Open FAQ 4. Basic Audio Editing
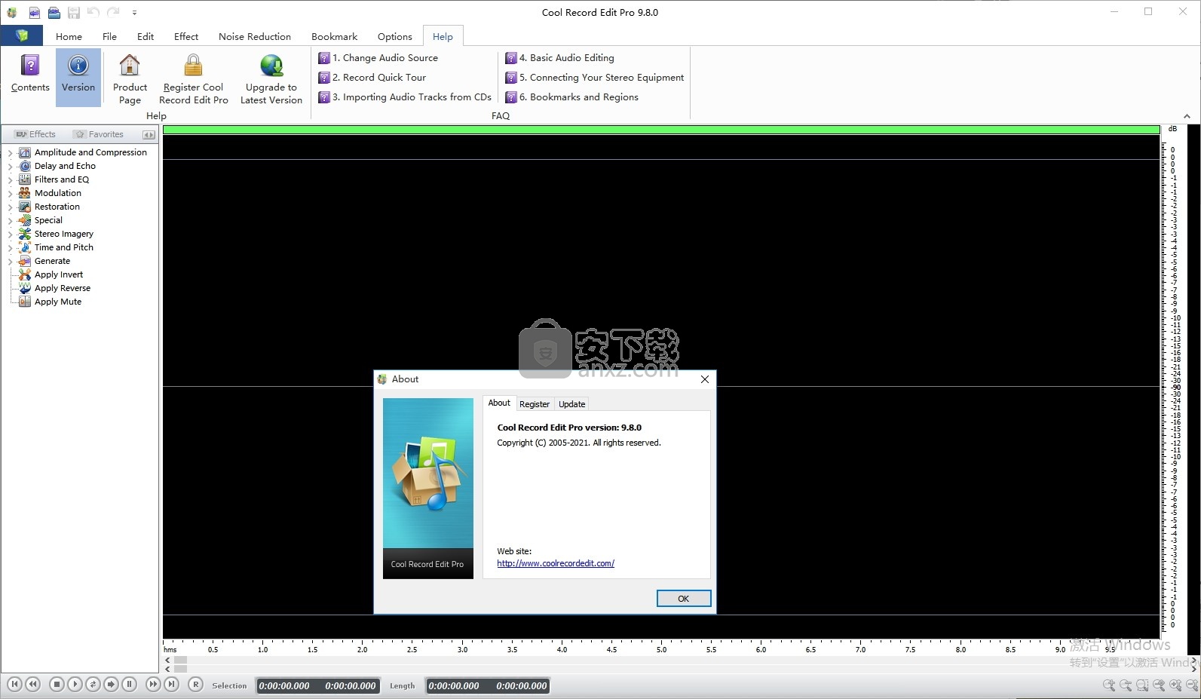The width and height of the screenshot is (1201, 699). (559, 58)
